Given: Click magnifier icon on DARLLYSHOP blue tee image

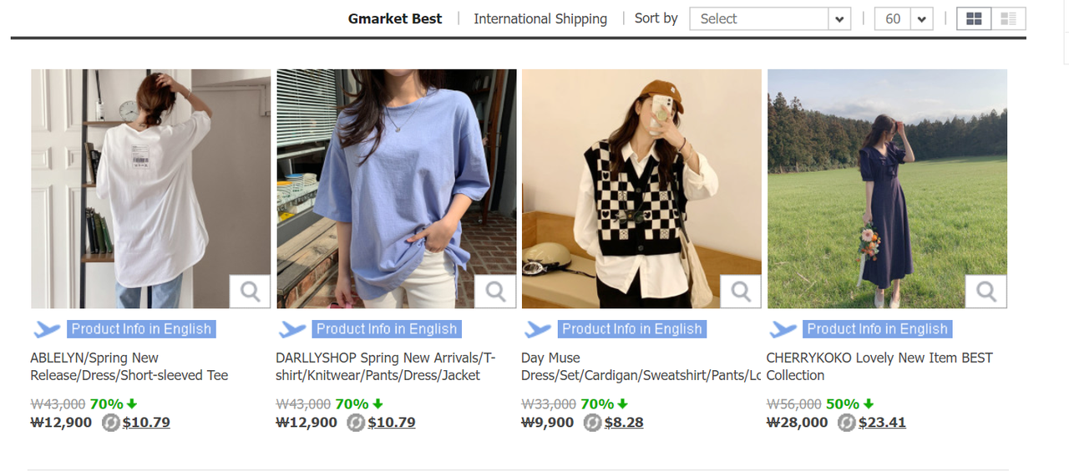Looking at the screenshot, I should 495,292.
